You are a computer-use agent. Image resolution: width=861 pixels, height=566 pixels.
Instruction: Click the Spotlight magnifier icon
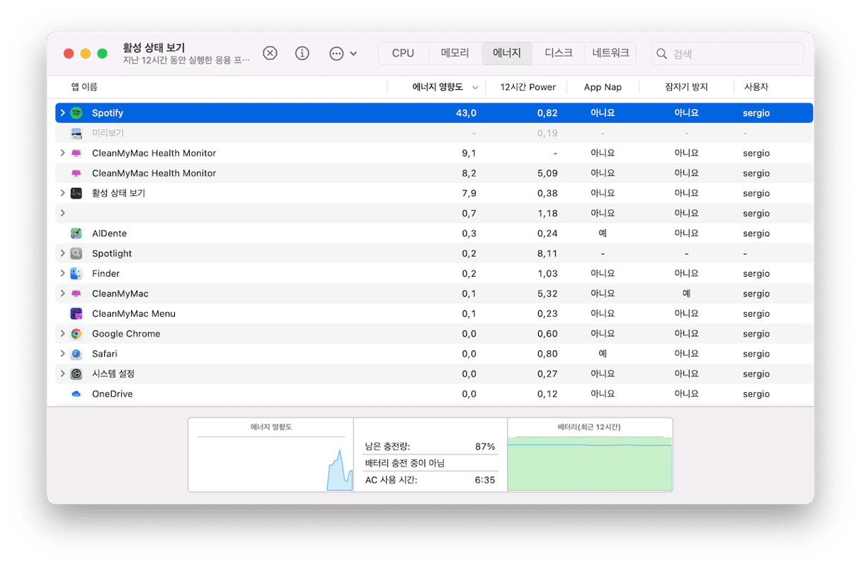(x=76, y=253)
